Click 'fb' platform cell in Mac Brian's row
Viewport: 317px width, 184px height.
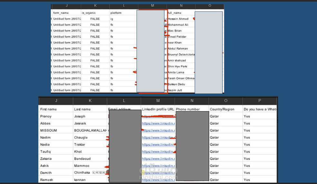(x=123, y=31)
